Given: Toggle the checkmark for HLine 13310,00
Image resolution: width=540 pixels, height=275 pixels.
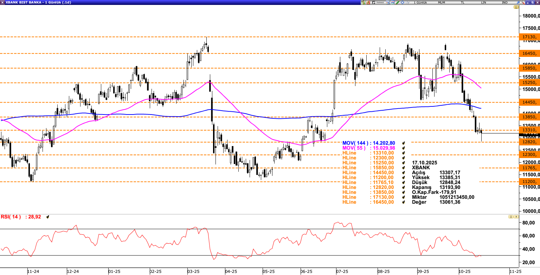Looking at the screenshot, I should coord(404,153).
